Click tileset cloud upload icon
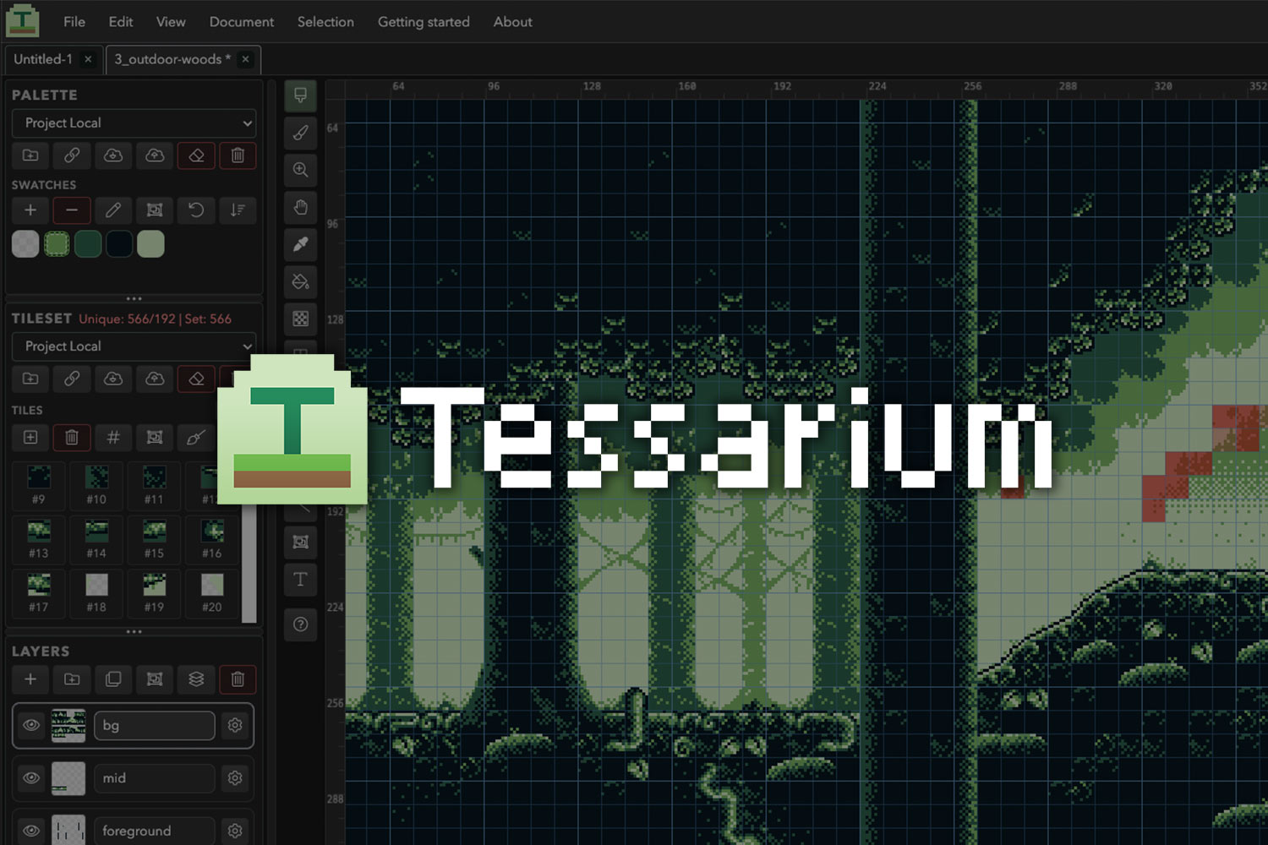The width and height of the screenshot is (1268, 845). point(155,379)
